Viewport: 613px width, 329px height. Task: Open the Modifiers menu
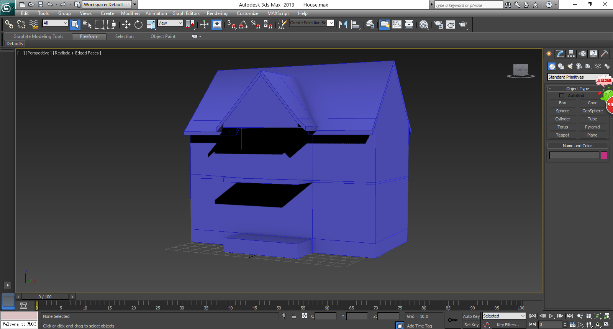coord(131,13)
